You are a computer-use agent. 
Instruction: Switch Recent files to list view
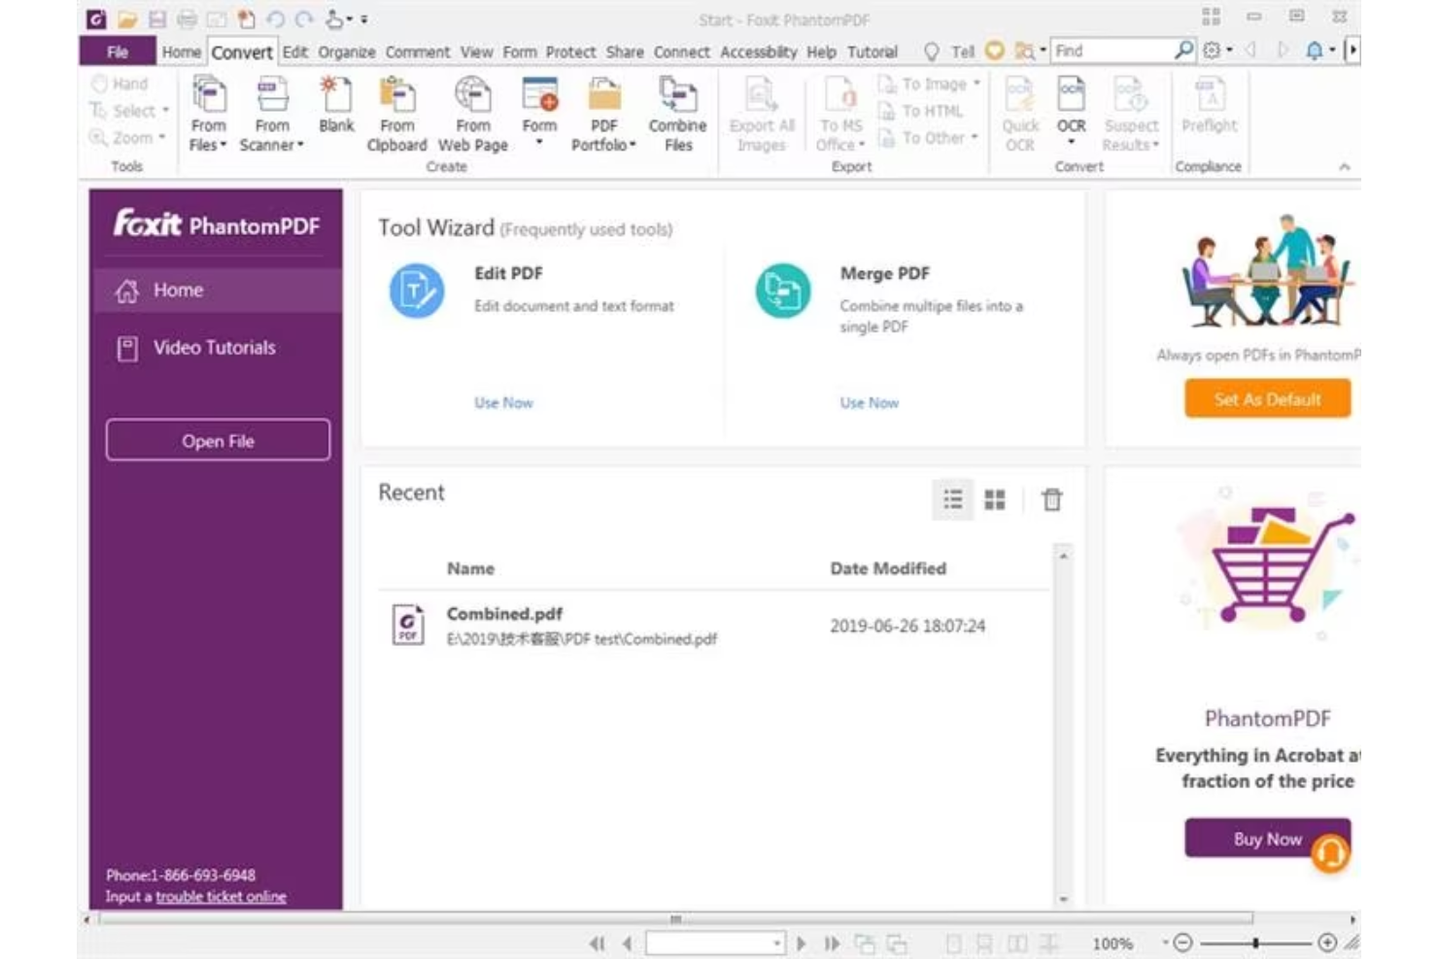click(952, 498)
